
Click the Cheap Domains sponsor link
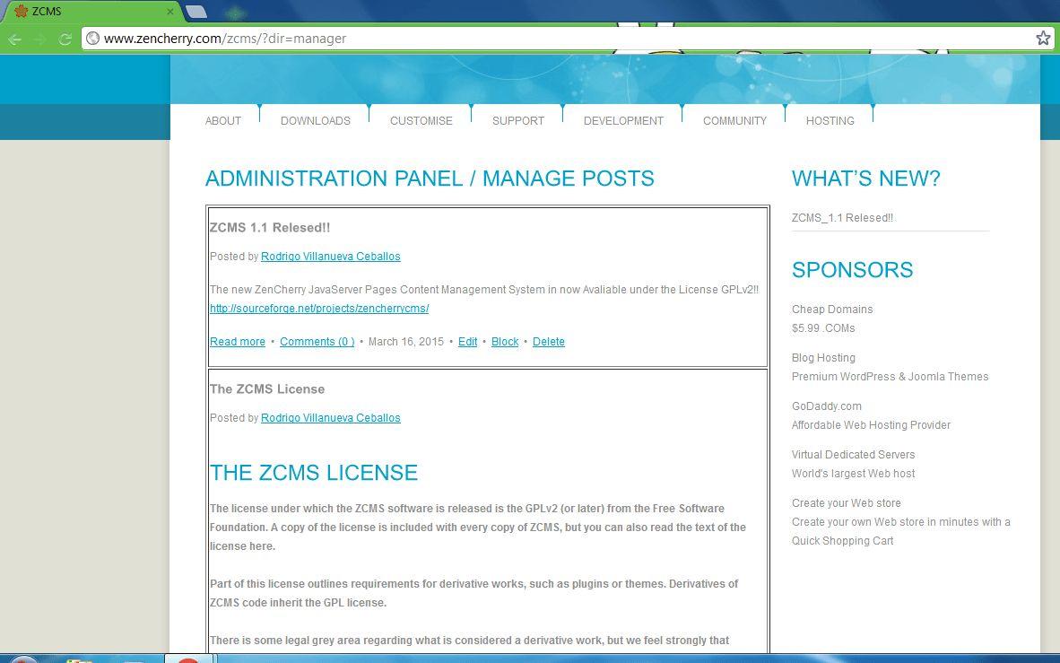[x=832, y=310]
